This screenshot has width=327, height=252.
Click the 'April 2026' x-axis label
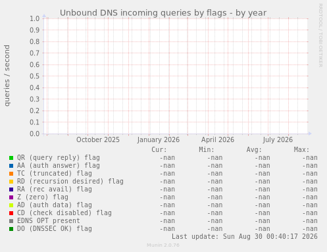click(x=218, y=139)
